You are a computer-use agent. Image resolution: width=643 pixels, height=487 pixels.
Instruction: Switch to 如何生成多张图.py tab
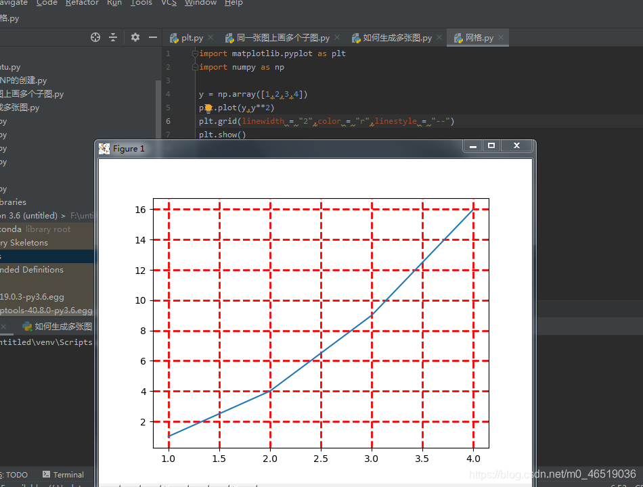397,38
